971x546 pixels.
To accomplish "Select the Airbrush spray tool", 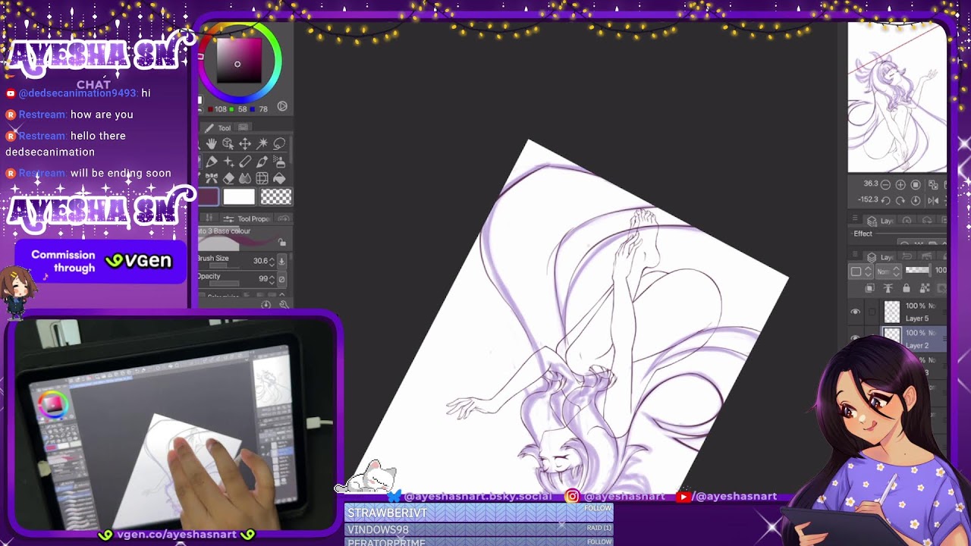I will [279, 162].
